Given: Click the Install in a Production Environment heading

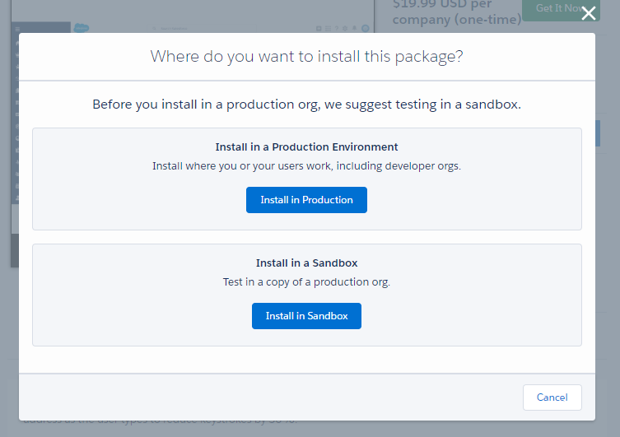Looking at the screenshot, I should [x=306, y=147].
